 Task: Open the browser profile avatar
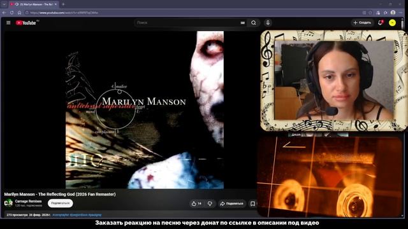click(x=393, y=13)
